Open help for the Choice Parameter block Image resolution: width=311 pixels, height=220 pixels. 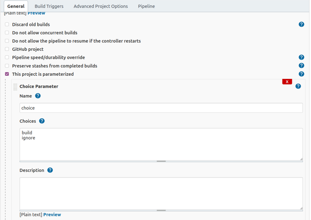point(298,86)
